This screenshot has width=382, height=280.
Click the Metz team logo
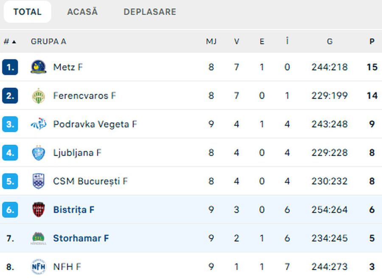39,67
